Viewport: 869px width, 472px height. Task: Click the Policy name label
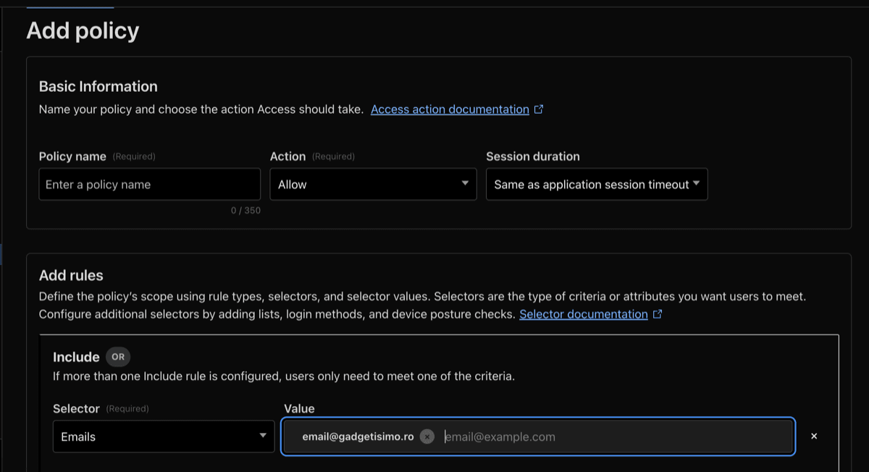[72, 156]
